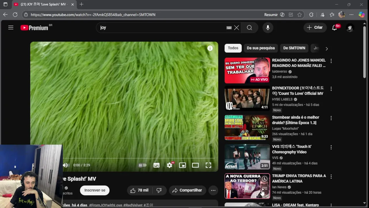This screenshot has width=369, height=208.
Task: Toggle video volume mute speaker
Action: pyautogui.click(x=65, y=165)
